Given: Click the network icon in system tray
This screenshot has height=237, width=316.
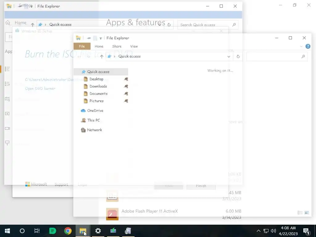Looking at the screenshot, I should [266, 231].
